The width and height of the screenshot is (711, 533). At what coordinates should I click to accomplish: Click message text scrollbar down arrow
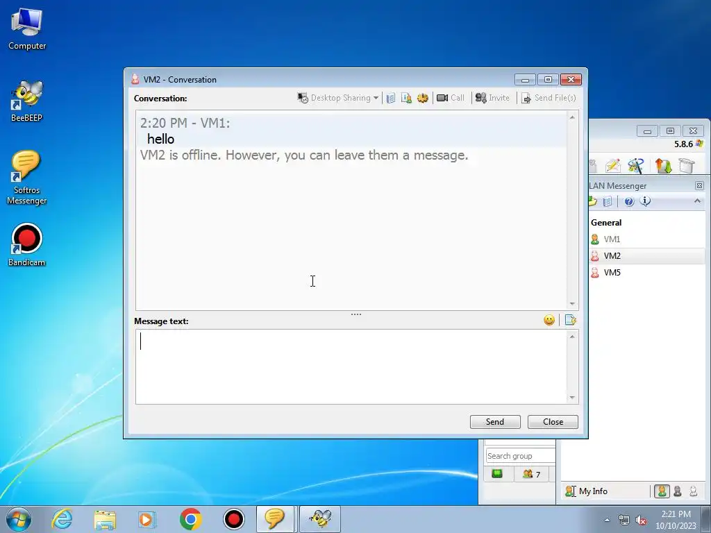(572, 398)
